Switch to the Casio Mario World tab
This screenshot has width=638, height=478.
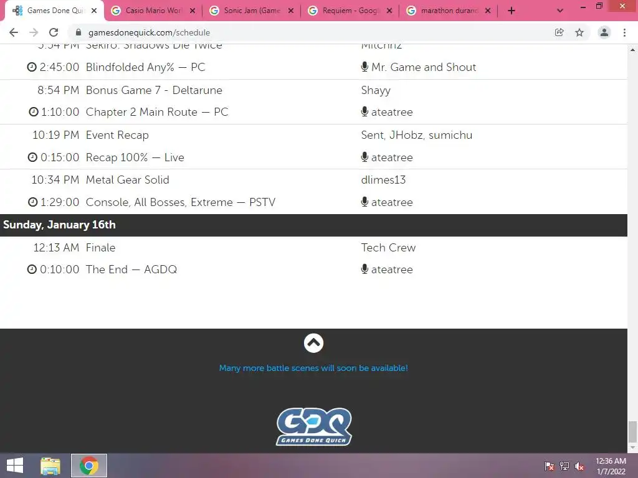tap(153, 11)
